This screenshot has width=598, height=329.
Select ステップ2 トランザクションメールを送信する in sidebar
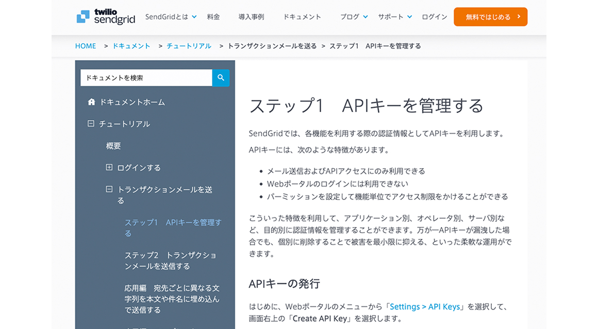click(170, 261)
